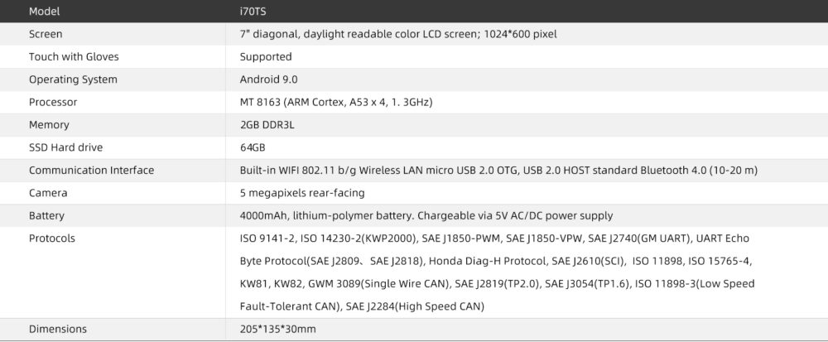Click the Protocols row label
Viewport: 828px width, 342px height.
tap(52, 238)
